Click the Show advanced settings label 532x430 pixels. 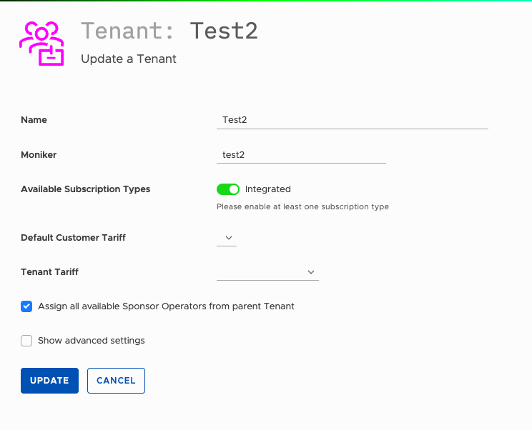point(92,341)
